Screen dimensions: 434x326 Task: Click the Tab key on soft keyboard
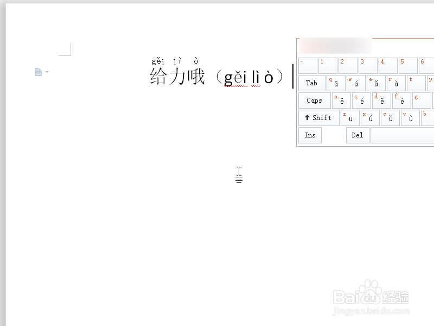311,83
